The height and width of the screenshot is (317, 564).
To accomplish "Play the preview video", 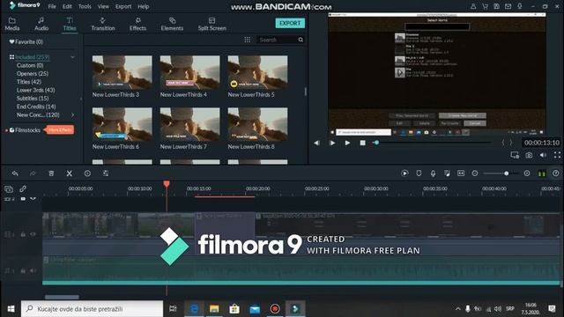I will point(347,143).
